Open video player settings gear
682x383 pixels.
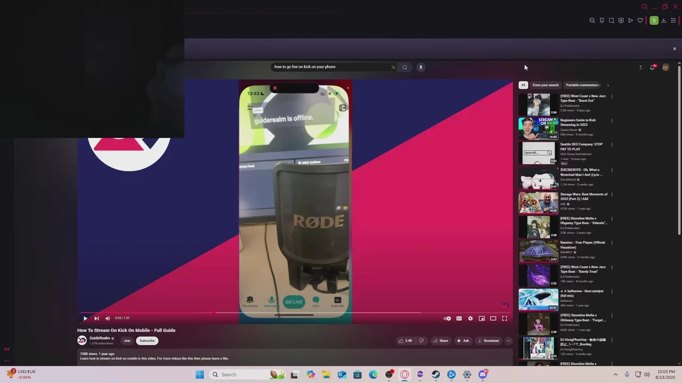tap(470, 319)
